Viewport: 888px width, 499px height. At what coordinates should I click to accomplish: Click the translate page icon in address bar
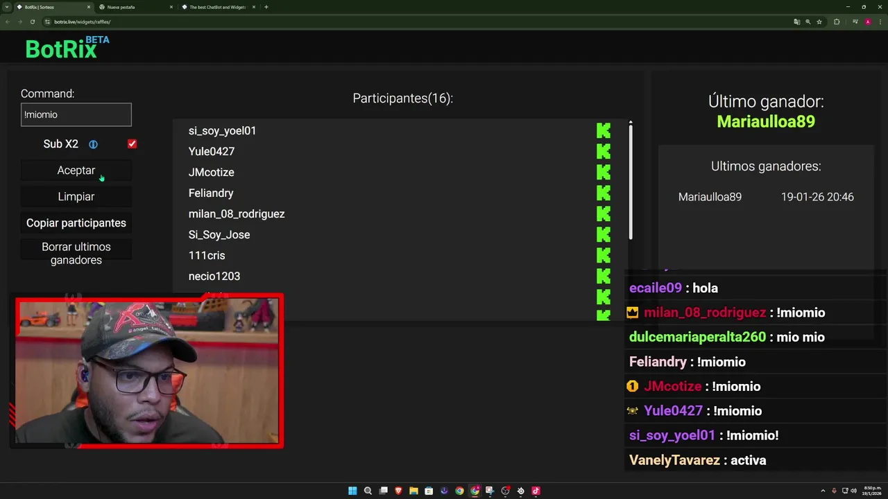pyautogui.click(x=796, y=21)
